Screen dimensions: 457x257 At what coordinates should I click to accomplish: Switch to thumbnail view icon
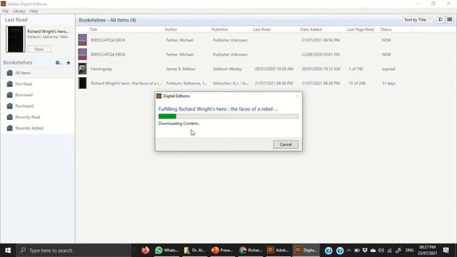[441, 19]
